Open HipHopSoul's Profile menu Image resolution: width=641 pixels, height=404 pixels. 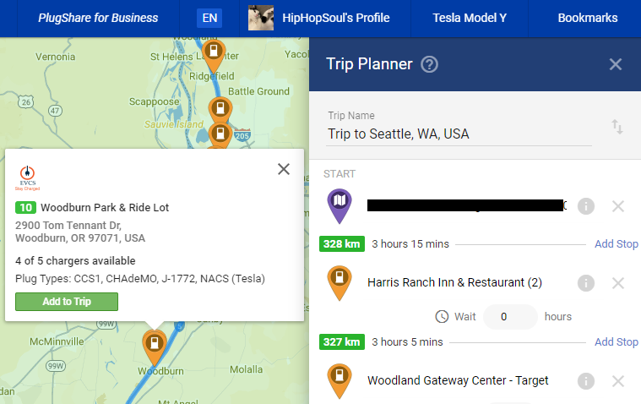coord(319,18)
